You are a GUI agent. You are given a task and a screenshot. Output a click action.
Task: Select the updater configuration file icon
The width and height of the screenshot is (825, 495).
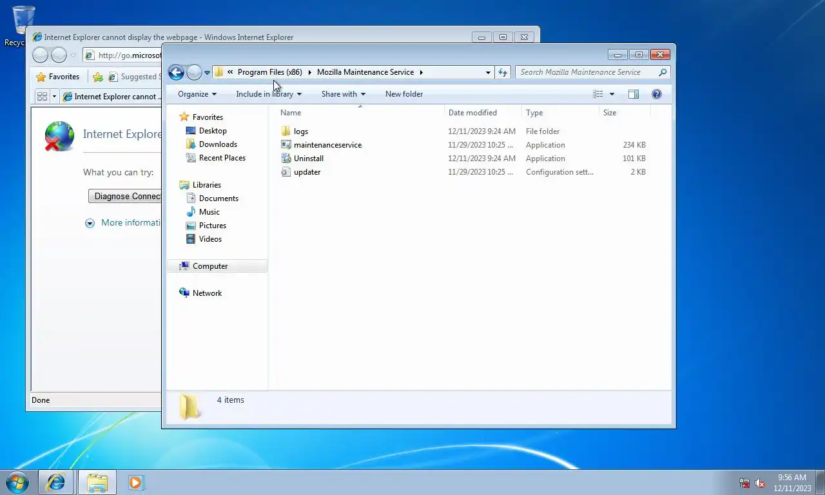pyautogui.click(x=287, y=172)
